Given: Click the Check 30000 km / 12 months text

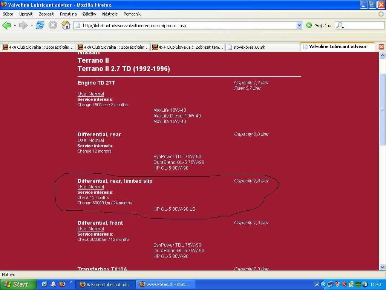Looking at the screenshot, I should pos(103,239).
